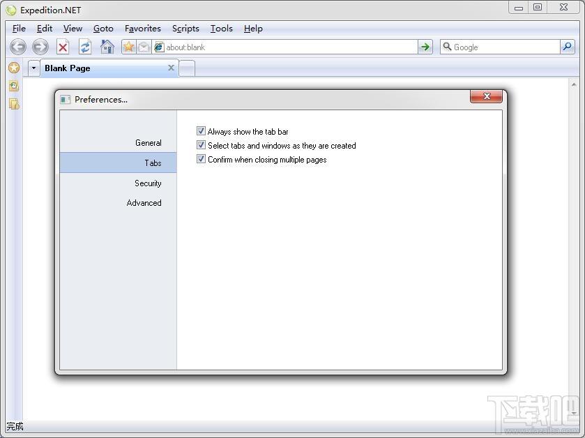Stop page loading with red X
585x438 pixels.
(x=63, y=47)
